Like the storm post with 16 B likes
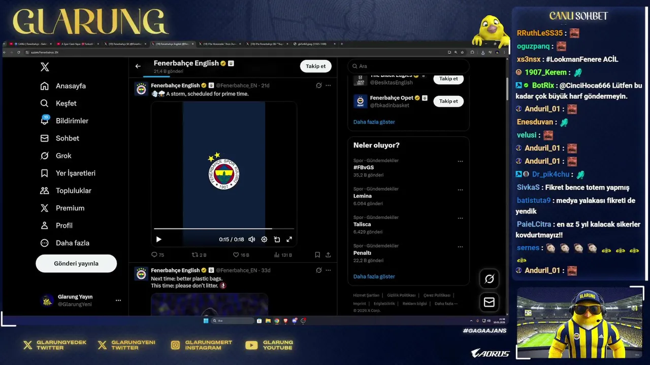The image size is (650, 365). pos(241,255)
